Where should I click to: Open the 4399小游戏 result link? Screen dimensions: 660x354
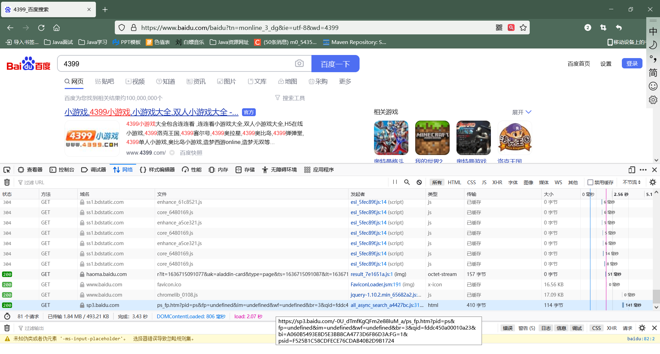[151, 112]
